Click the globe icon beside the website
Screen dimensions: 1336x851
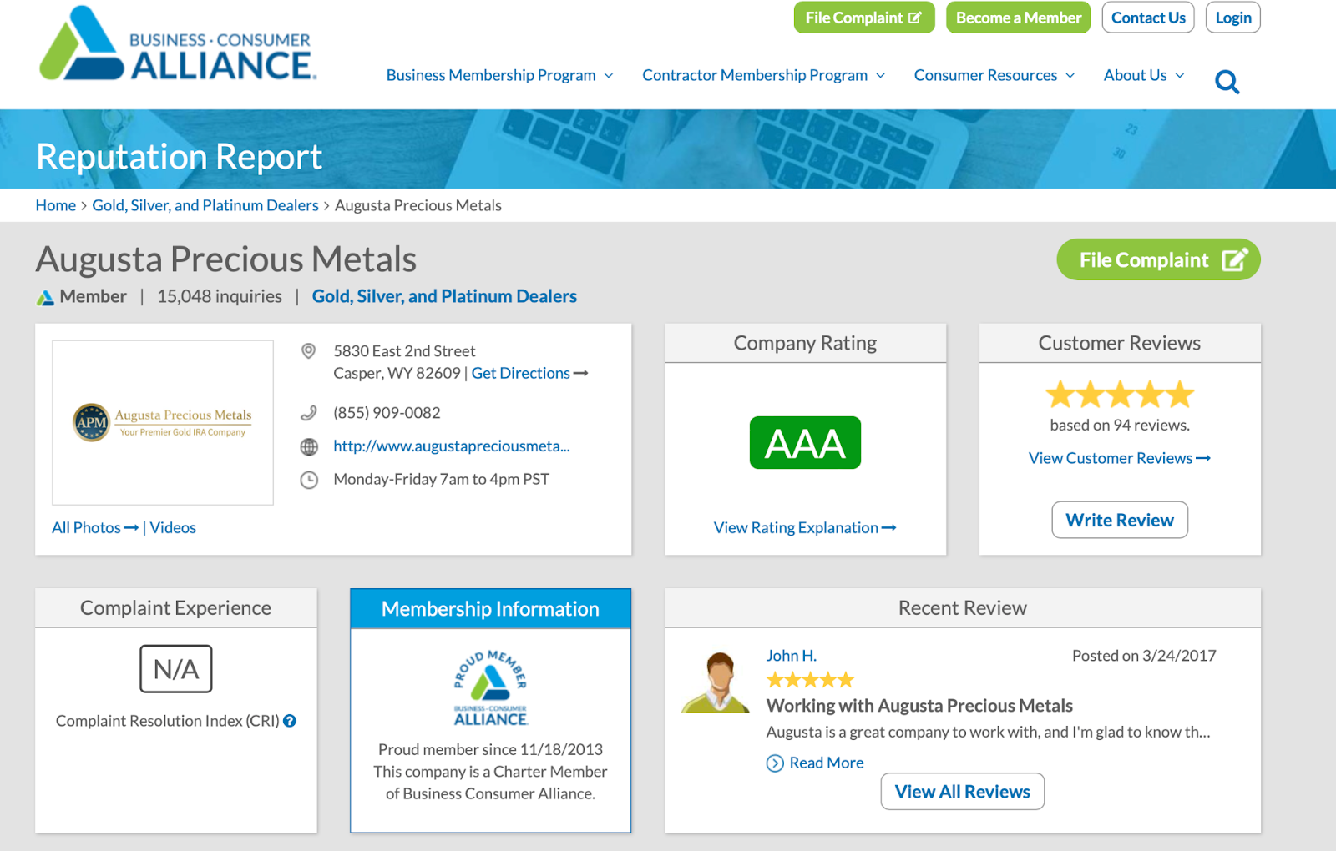(309, 446)
